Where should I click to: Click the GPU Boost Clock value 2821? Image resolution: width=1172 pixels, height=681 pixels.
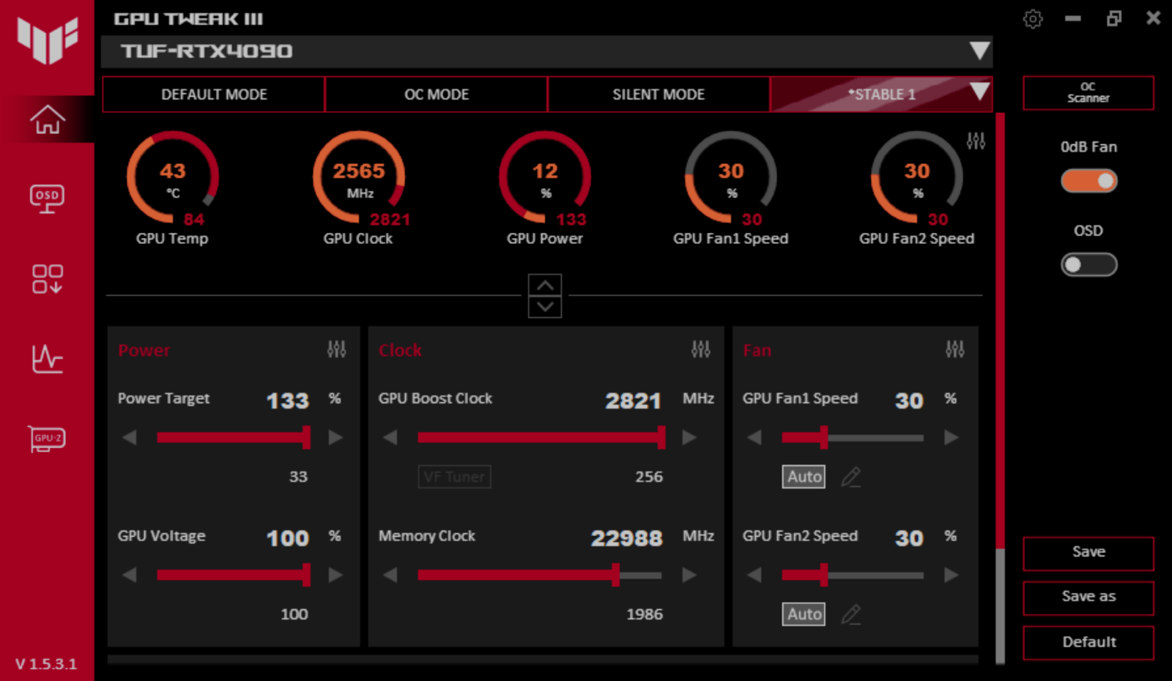[x=633, y=401]
